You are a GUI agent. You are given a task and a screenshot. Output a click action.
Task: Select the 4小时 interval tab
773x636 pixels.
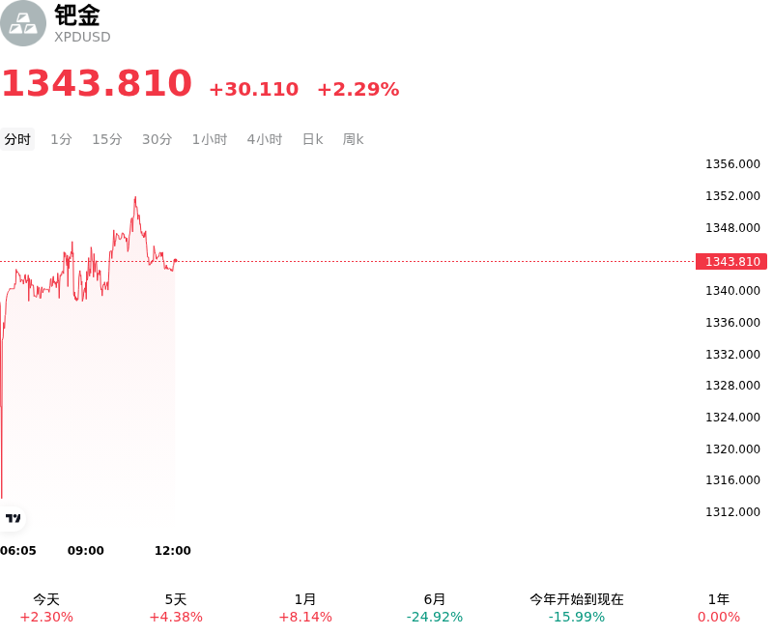pos(265,139)
